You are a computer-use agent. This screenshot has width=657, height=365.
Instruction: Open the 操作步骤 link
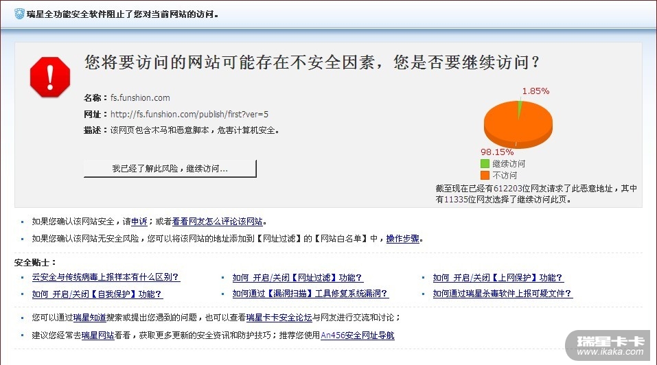pos(403,239)
